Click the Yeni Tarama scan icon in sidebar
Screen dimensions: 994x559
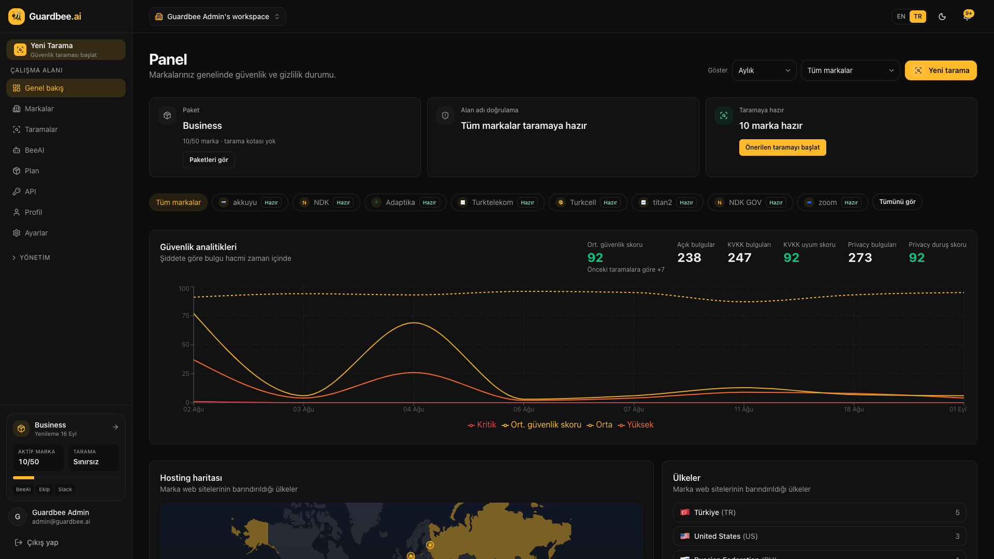click(x=20, y=50)
